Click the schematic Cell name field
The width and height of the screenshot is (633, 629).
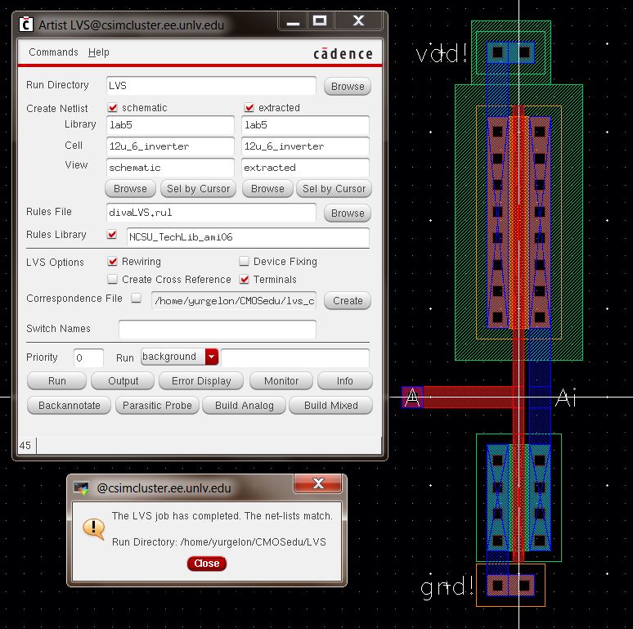tap(170, 146)
